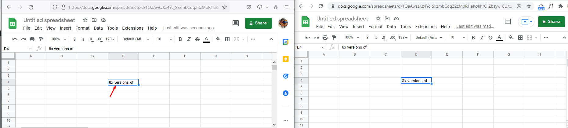Click account avatar in left window
568x128 pixels.
click(x=283, y=23)
